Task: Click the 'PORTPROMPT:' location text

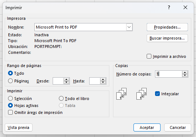Action: [x=48, y=47]
